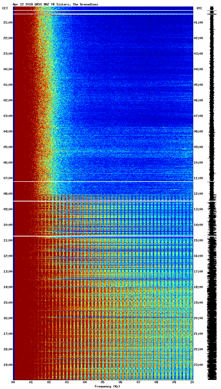Viewport: 221px width, 389px height.
Task: Pick the 10 Hz frequency axis tick
Action: (x=192, y=382)
